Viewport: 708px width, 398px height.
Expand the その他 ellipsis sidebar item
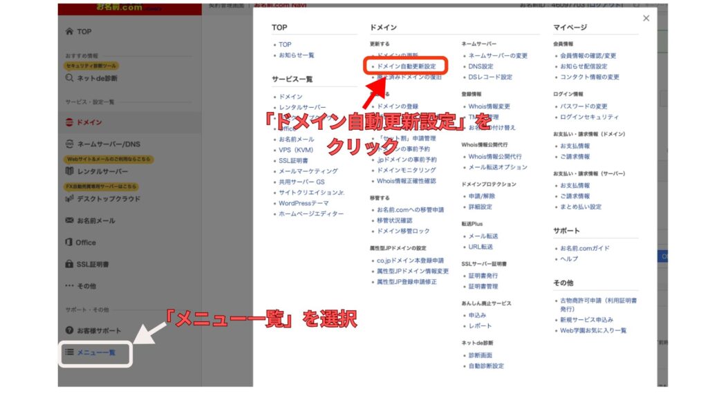(69, 285)
